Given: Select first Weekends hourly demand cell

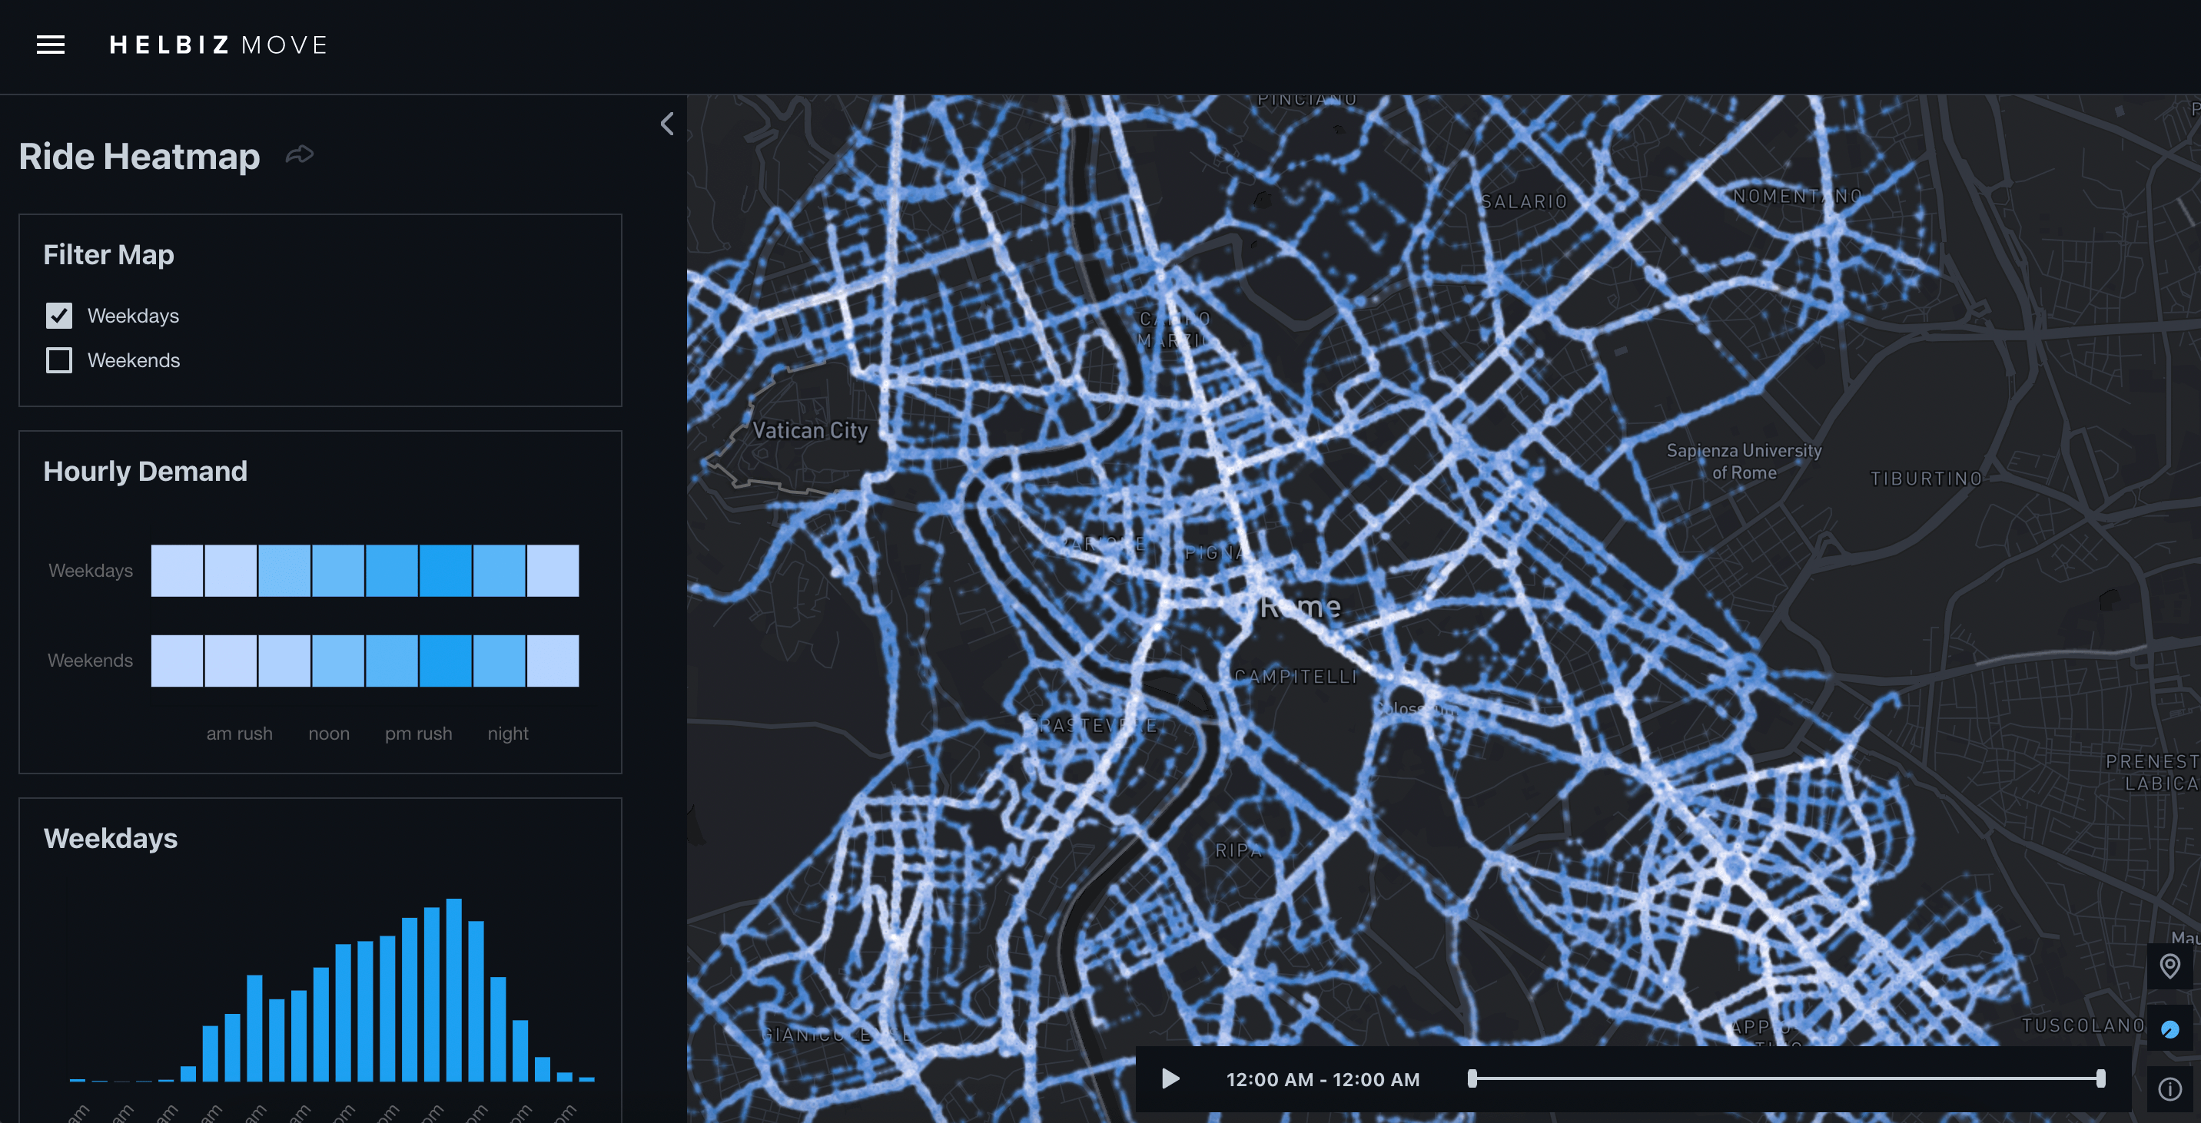Looking at the screenshot, I should (177, 660).
